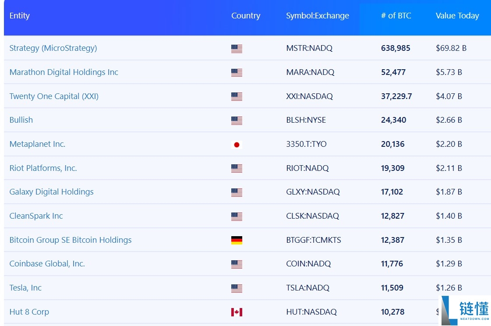This screenshot has width=491, height=326.
Task: Open Galaxy Digital Holdings link
Action: [51, 192]
